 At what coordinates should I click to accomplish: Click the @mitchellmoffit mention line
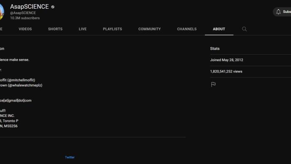point(17,80)
